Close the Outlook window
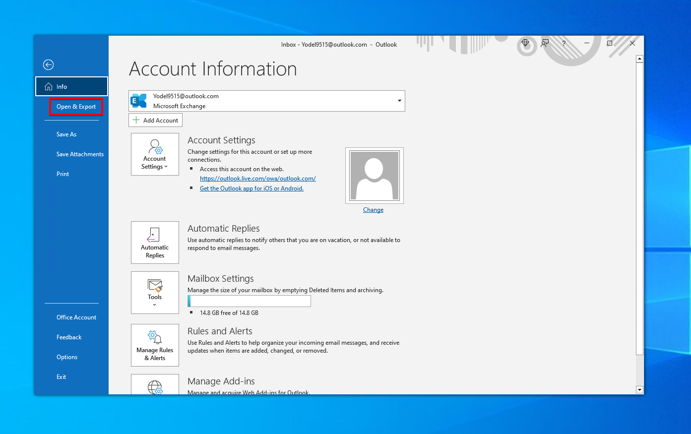Image resolution: width=691 pixels, height=434 pixels. tap(632, 43)
